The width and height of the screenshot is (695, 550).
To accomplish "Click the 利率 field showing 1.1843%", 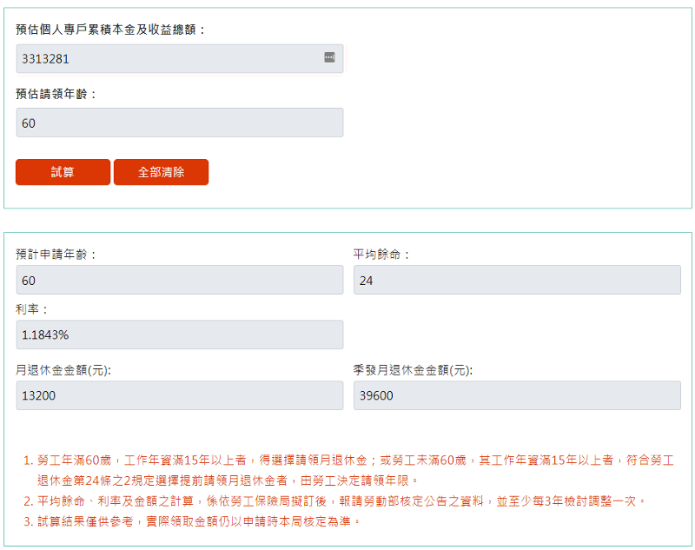I will [180, 335].
